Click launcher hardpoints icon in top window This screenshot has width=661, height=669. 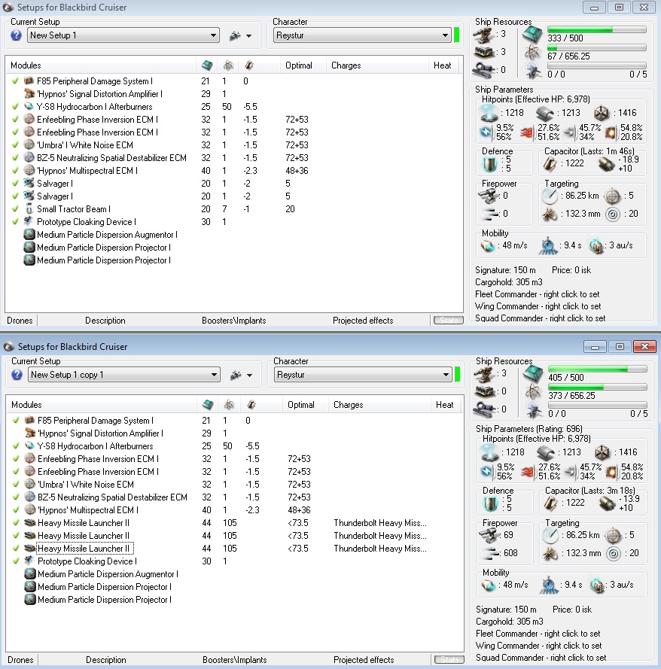click(x=484, y=53)
